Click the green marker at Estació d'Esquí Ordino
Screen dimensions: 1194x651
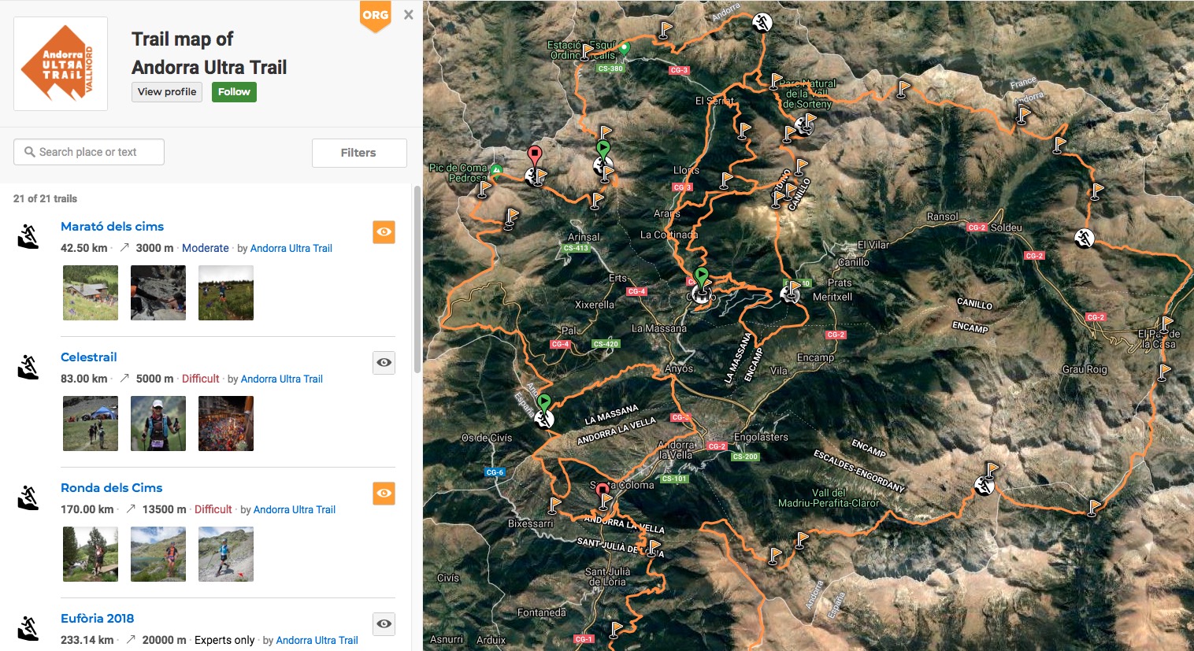624,49
